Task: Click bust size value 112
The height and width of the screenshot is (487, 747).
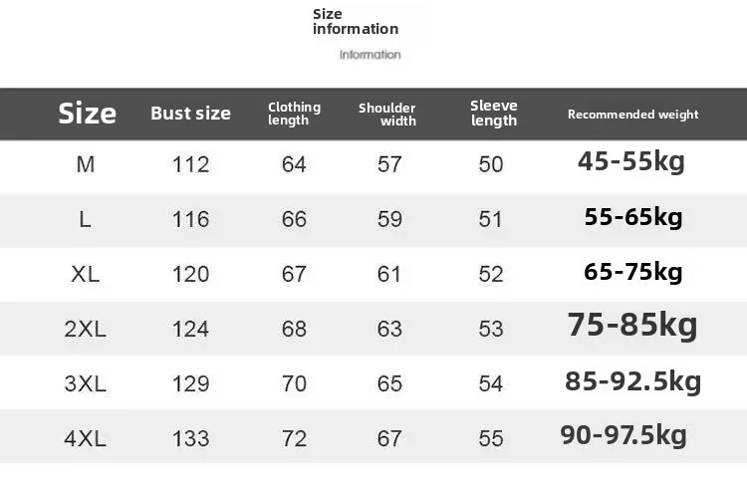Action: [190, 164]
